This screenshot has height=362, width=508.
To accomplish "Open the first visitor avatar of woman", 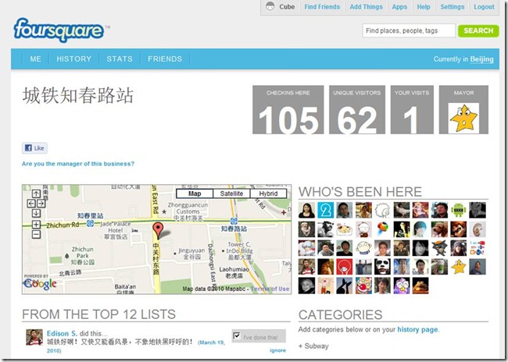I will [306, 210].
